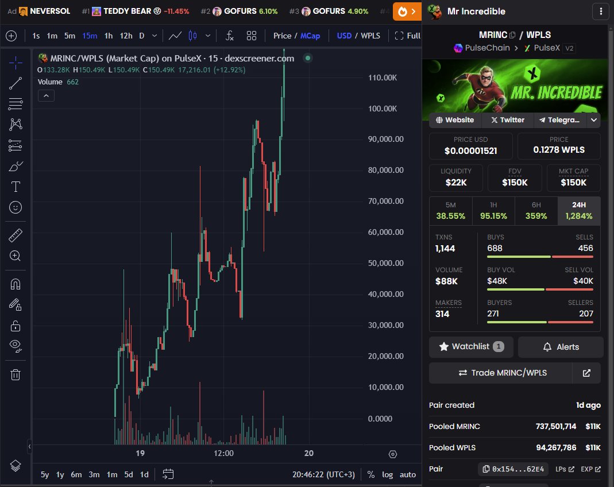Open the layout grid selector
Screen dimensions: 614x487
(x=252, y=36)
